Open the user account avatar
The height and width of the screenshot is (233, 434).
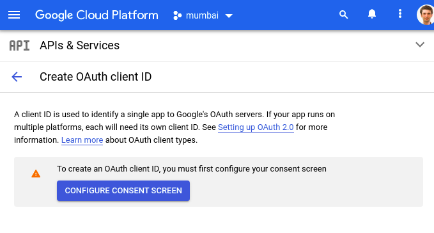(425, 15)
